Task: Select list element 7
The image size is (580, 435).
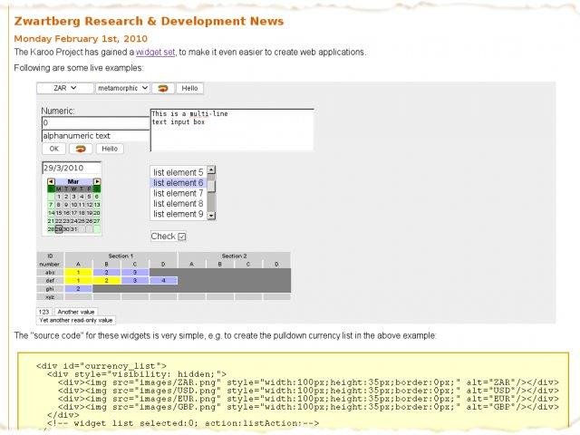Action: [179, 193]
